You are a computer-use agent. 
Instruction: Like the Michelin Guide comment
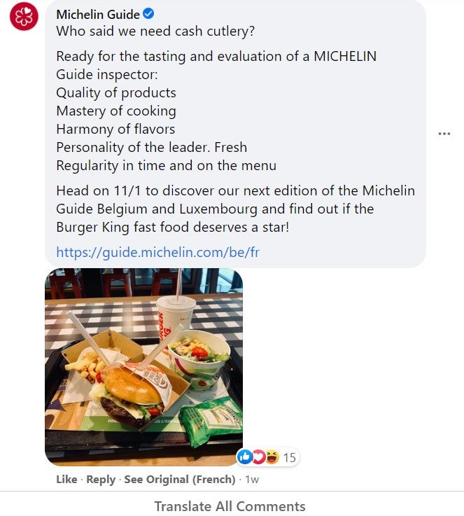click(66, 479)
